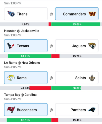Viewport: 102px width, 124px height.
Task: Click the 86.51% Buccaneers pick bar
Action: 29,120
